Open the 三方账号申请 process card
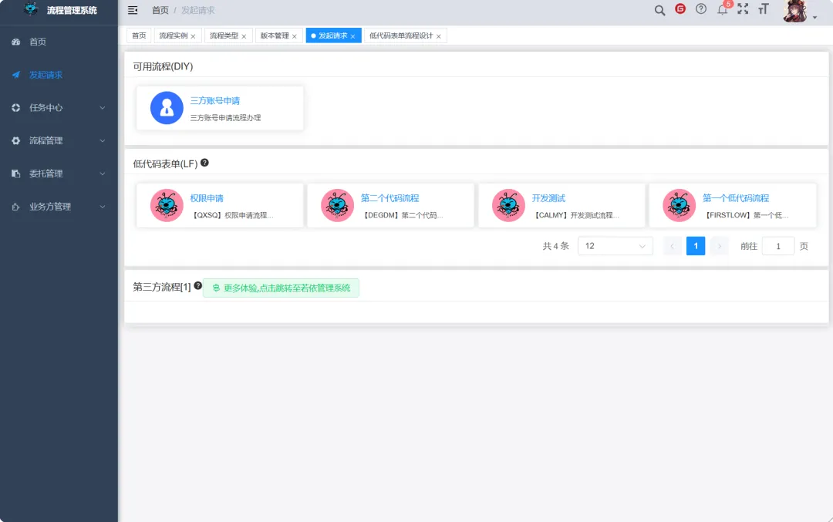This screenshot has width=833, height=522. tap(220, 108)
